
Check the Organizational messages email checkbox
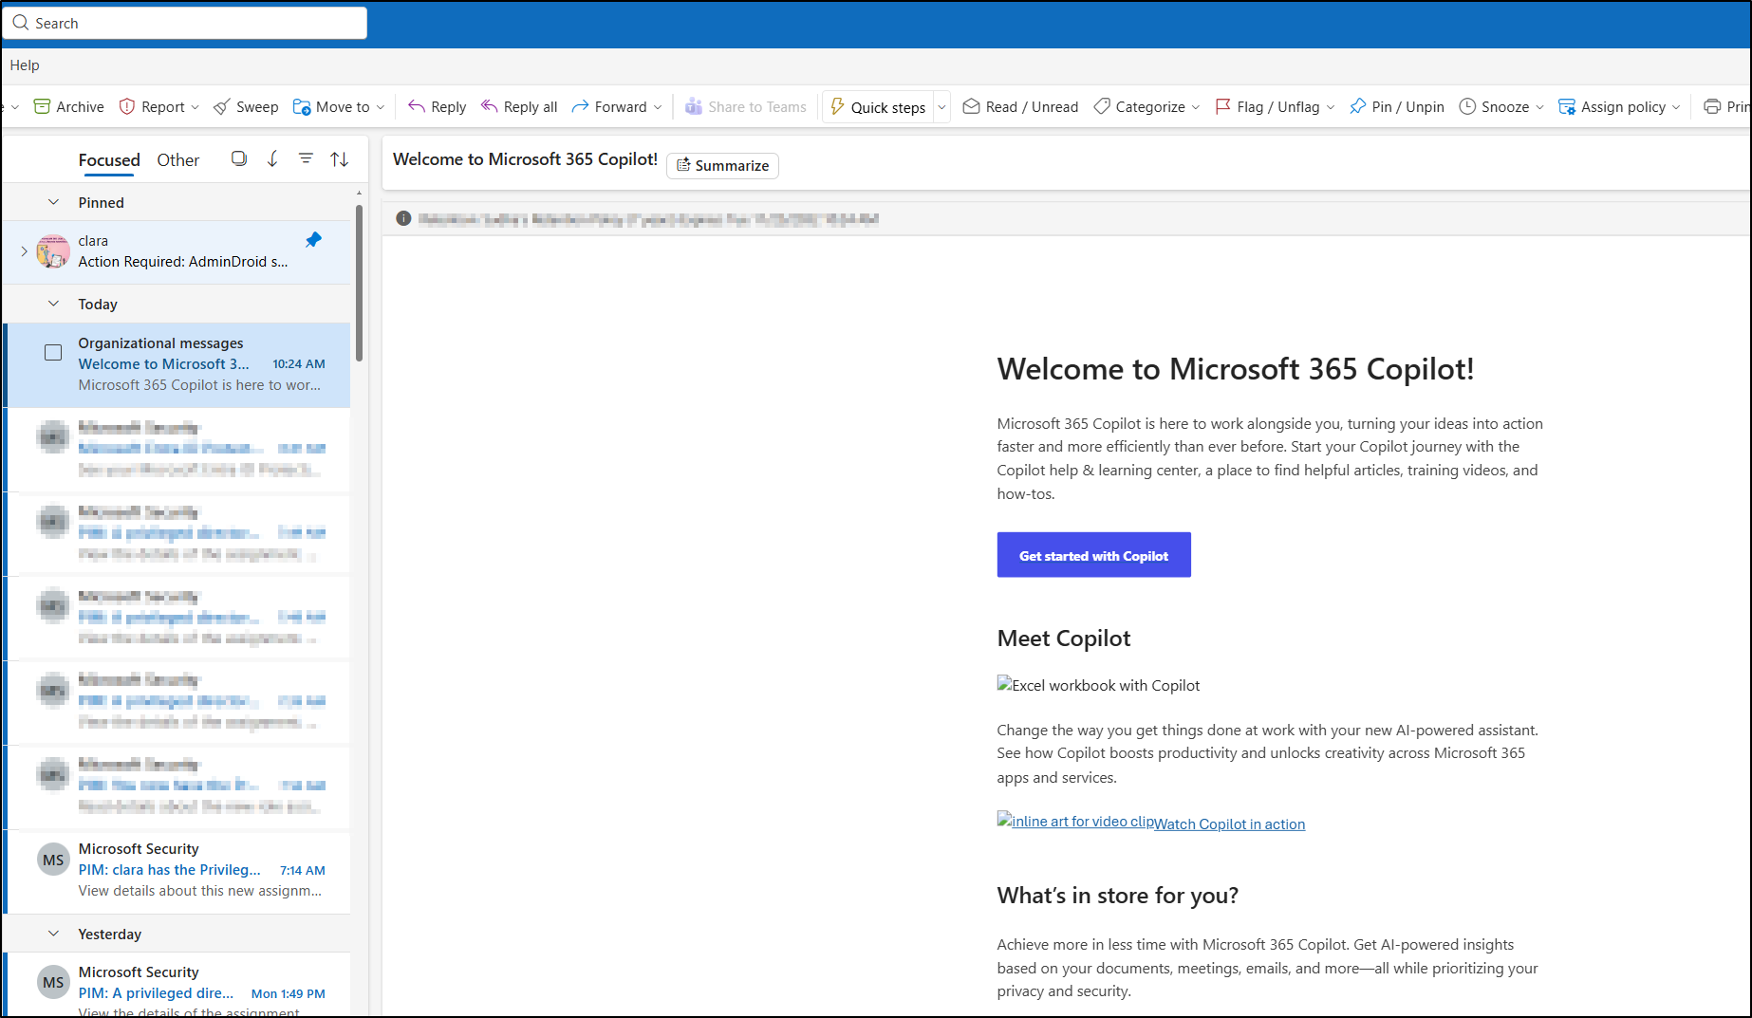[53, 352]
